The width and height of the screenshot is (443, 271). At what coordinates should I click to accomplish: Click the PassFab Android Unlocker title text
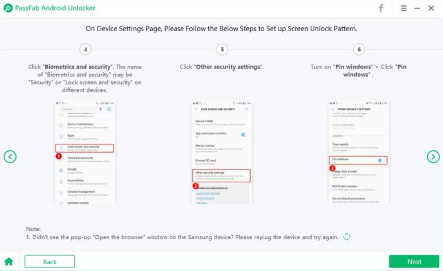pyautogui.click(x=55, y=8)
